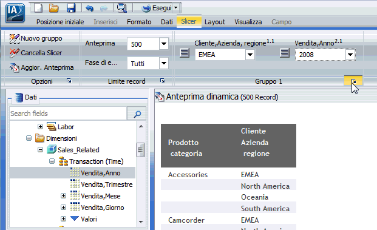Select the Slicer tab
Screen dimensions: 377x230
[189, 21]
